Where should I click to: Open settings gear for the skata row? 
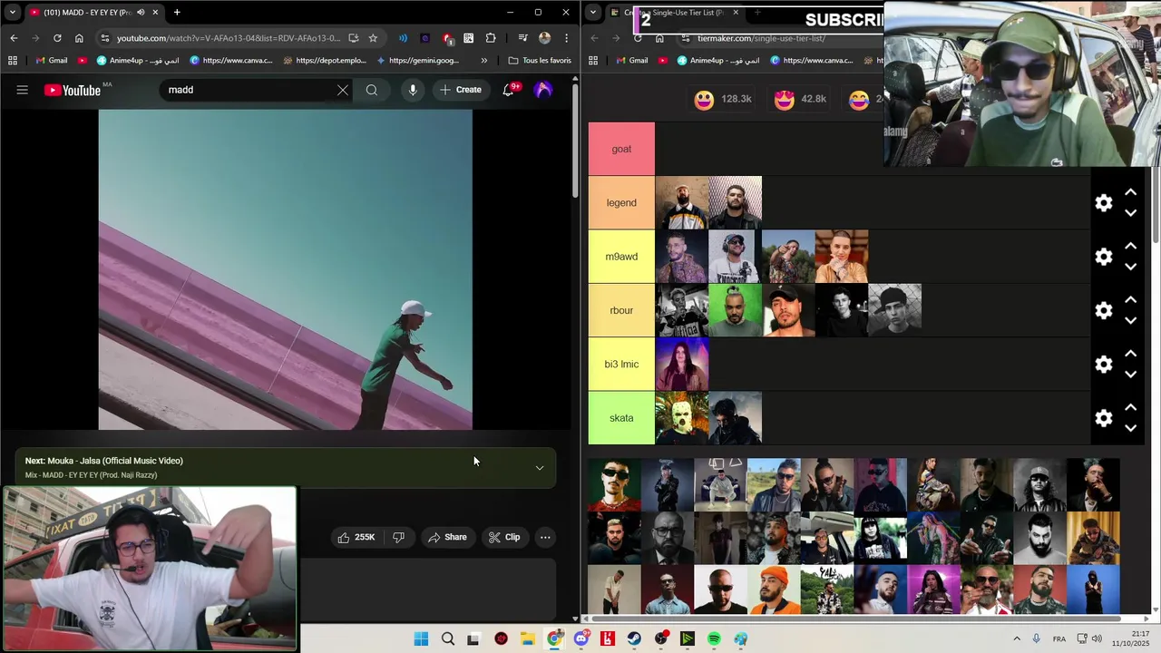click(x=1104, y=418)
